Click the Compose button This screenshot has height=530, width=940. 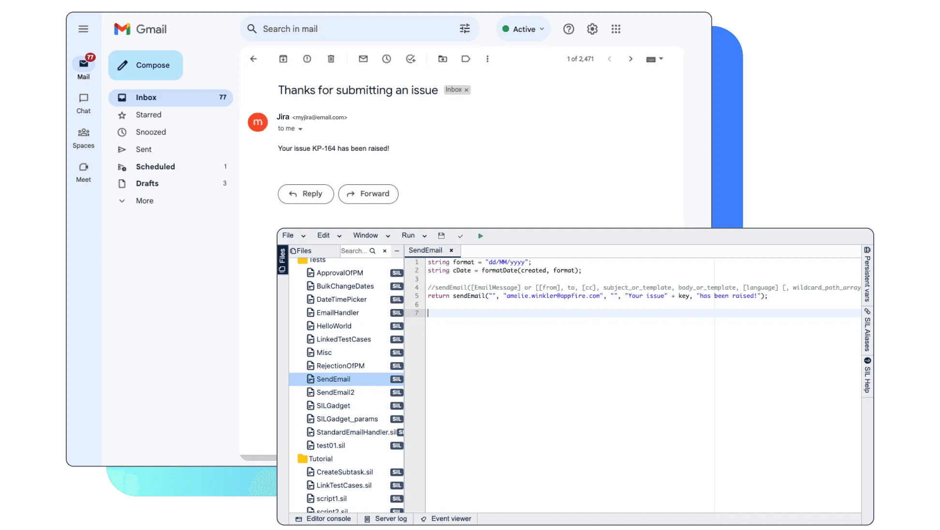pos(146,65)
